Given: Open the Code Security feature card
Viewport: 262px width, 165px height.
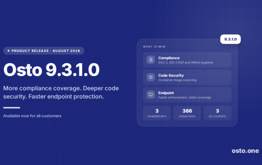Looking at the screenshot, I should (187, 77).
